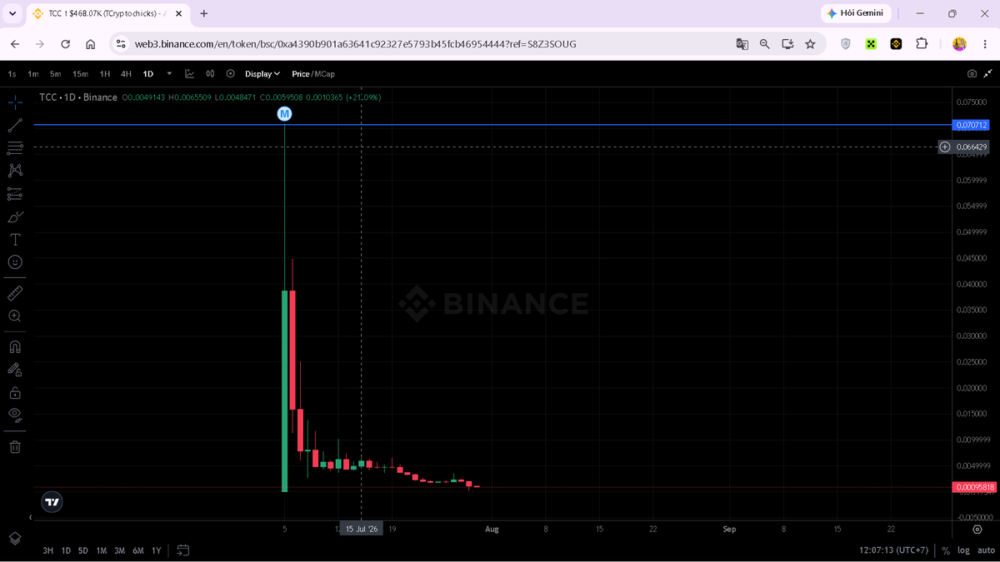Screen dimensions: 1000x562
Task: Toggle magnet mode in drawing toolbar
Action: (15, 347)
